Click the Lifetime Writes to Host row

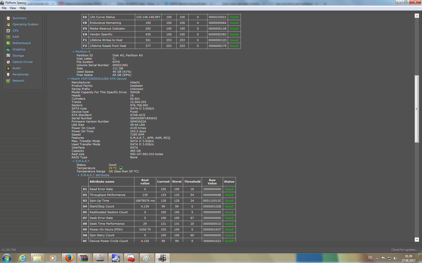click(x=161, y=40)
